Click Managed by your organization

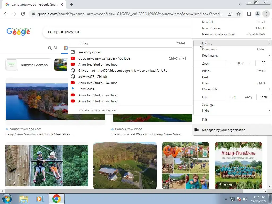point(232,130)
